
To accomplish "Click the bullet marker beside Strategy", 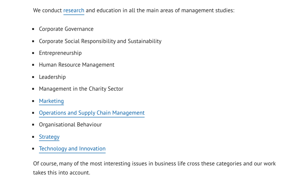I will [x=33, y=137].
